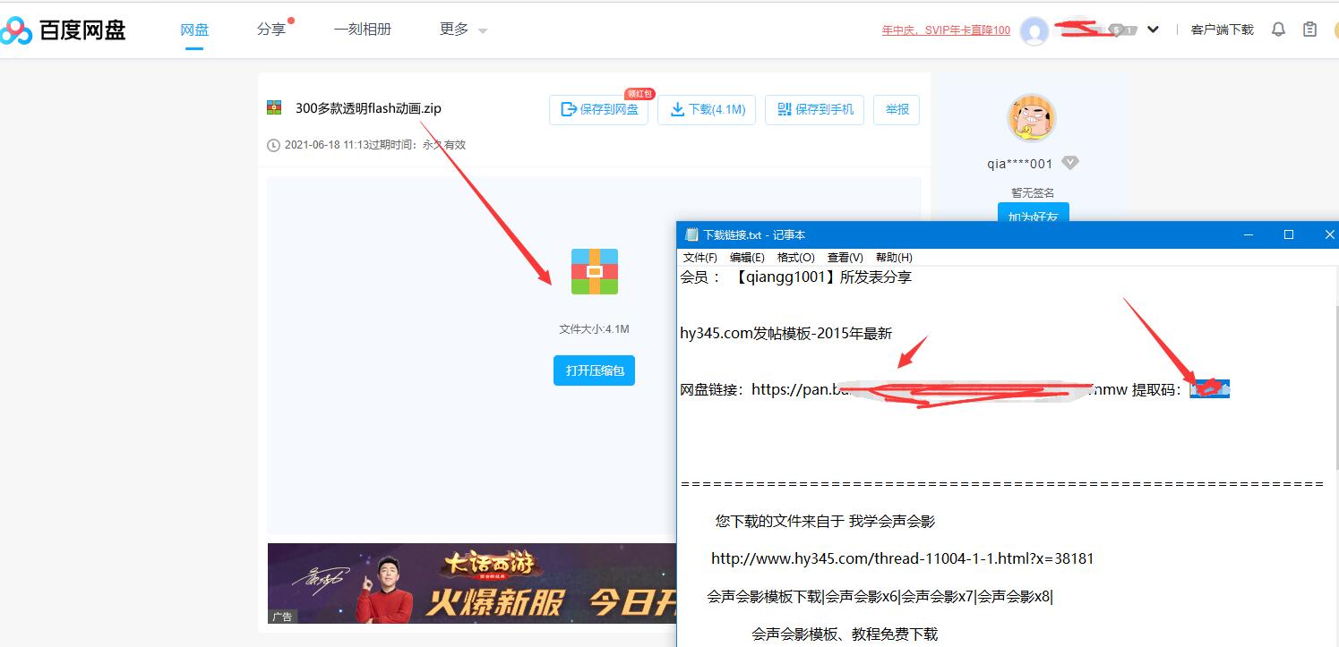The image size is (1339, 647).
Task: Expand the 更多 dropdown menu
Action: pyautogui.click(x=463, y=30)
